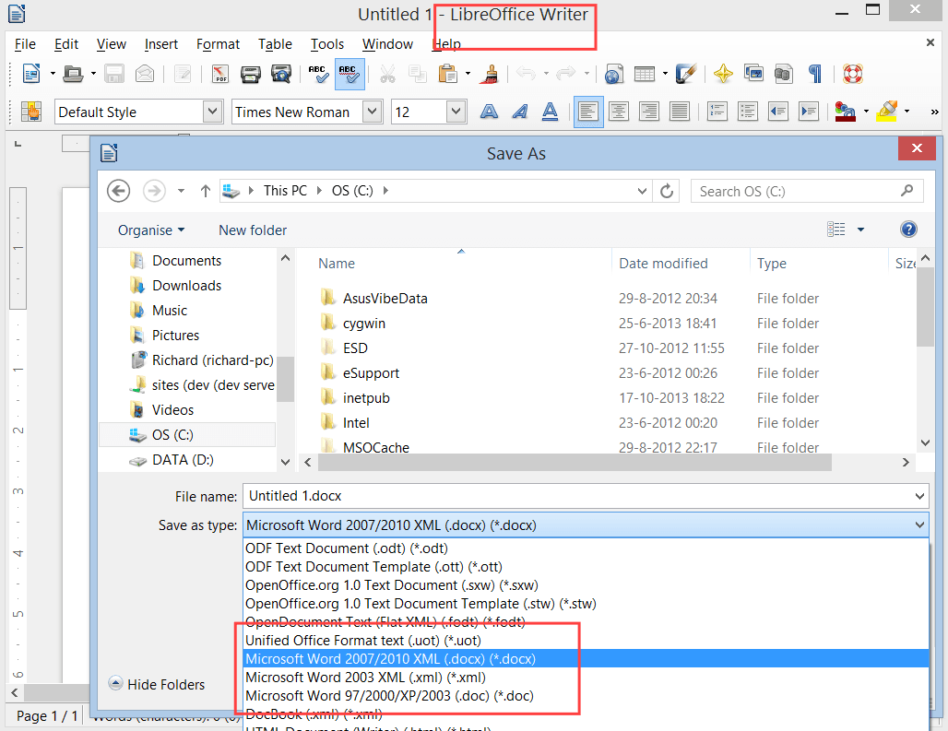This screenshot has height=731, width=948.
Task: Expand the font name combo box
Action: click(373, 111)
